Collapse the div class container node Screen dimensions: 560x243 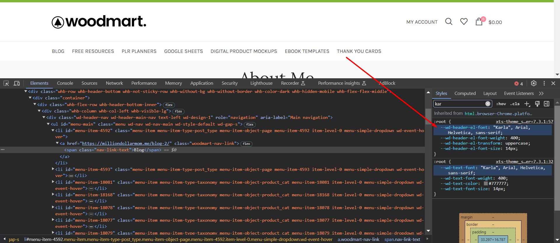pyautogui.click(x=30, y=98)
